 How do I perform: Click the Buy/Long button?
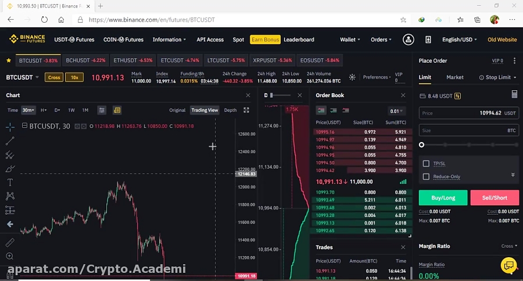(443, 198)
